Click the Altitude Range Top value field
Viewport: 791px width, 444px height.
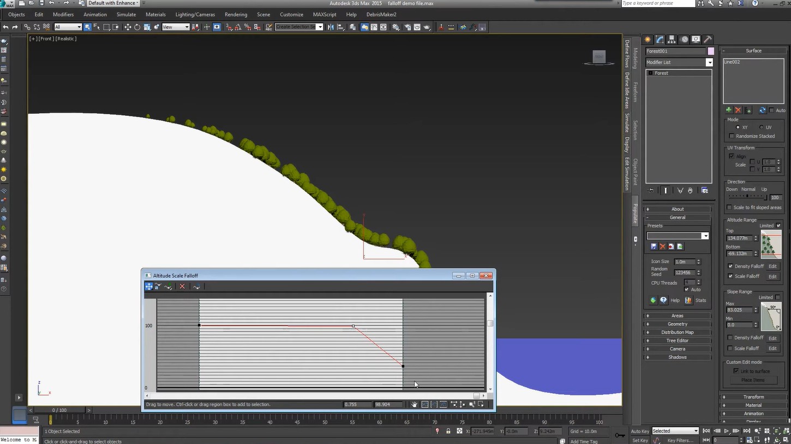click(739, 238)
